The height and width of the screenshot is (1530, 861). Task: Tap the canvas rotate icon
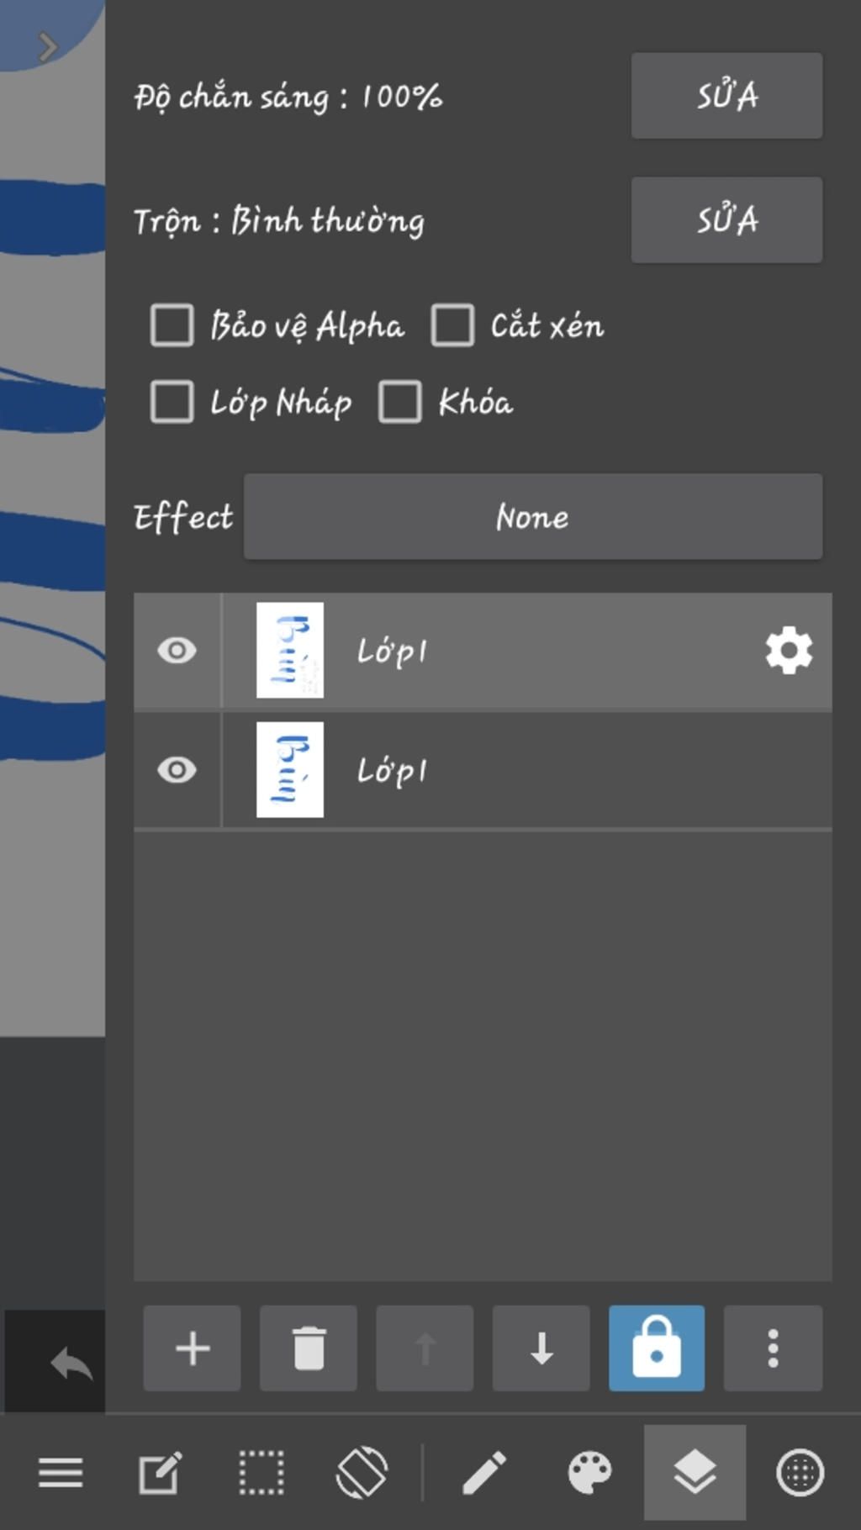pos(362,1473)
